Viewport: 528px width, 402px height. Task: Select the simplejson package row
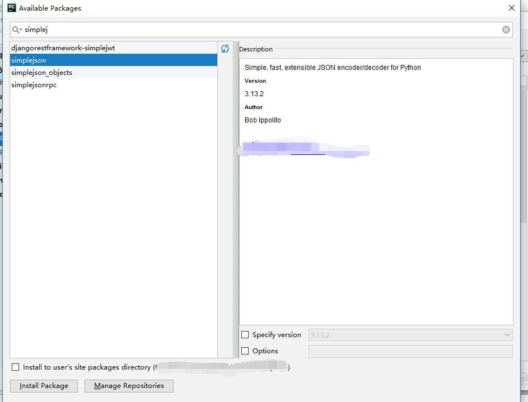click(114, 60)
